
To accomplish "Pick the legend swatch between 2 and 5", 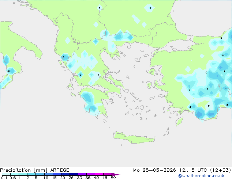I will (31, 174).
